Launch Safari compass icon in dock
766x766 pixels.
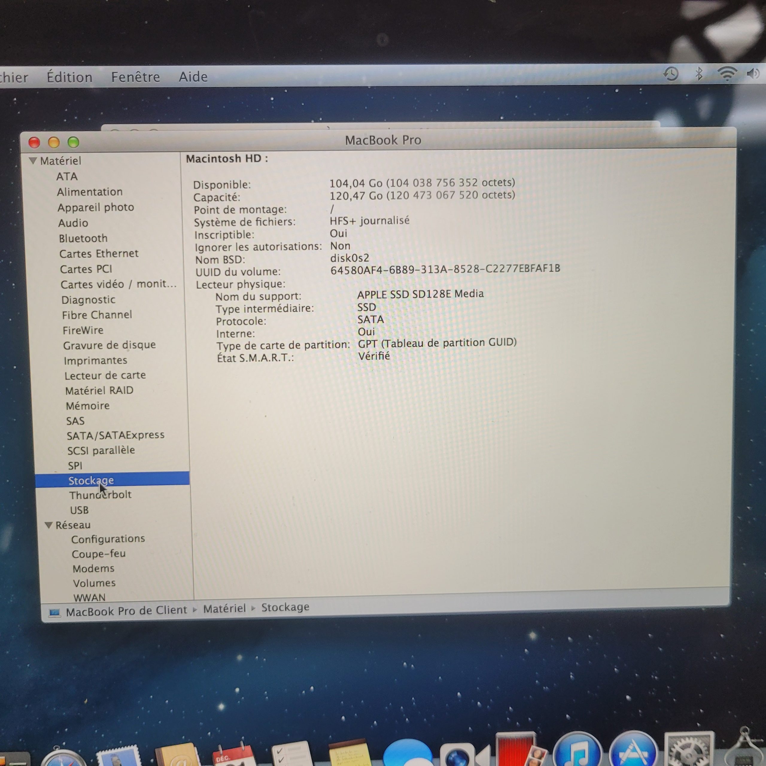click(63, 757)
